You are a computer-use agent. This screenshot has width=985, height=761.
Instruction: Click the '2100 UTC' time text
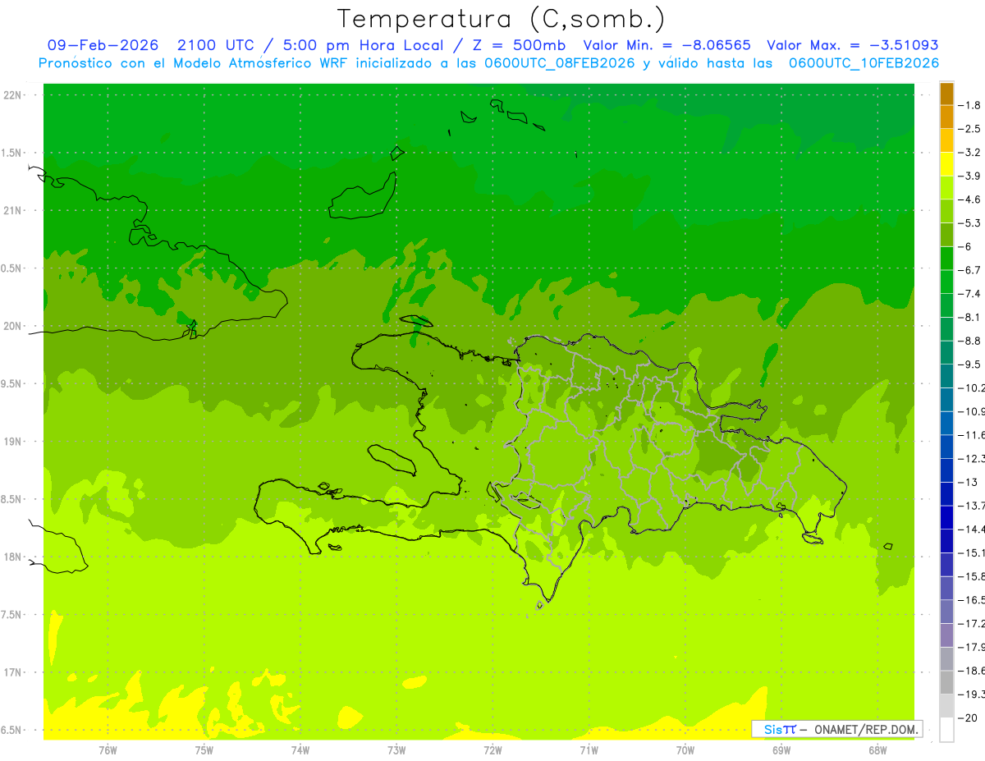pos(214,45)
